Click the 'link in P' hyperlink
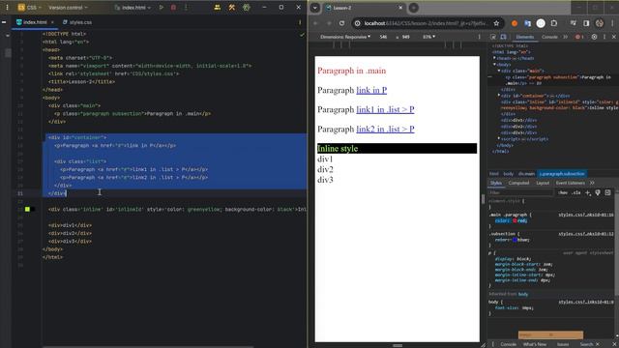 pos(371,90)
